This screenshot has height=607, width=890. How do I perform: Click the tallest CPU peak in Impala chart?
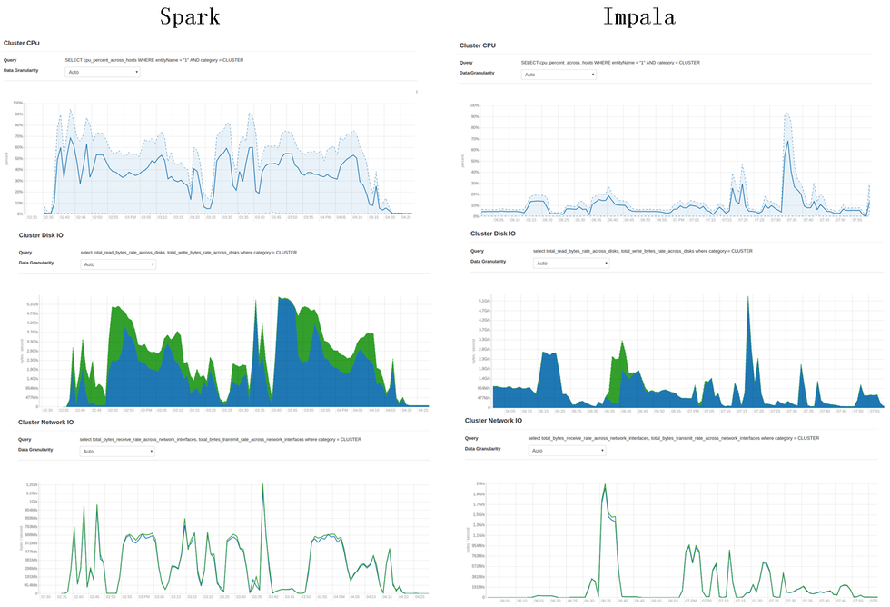point(787,141)
